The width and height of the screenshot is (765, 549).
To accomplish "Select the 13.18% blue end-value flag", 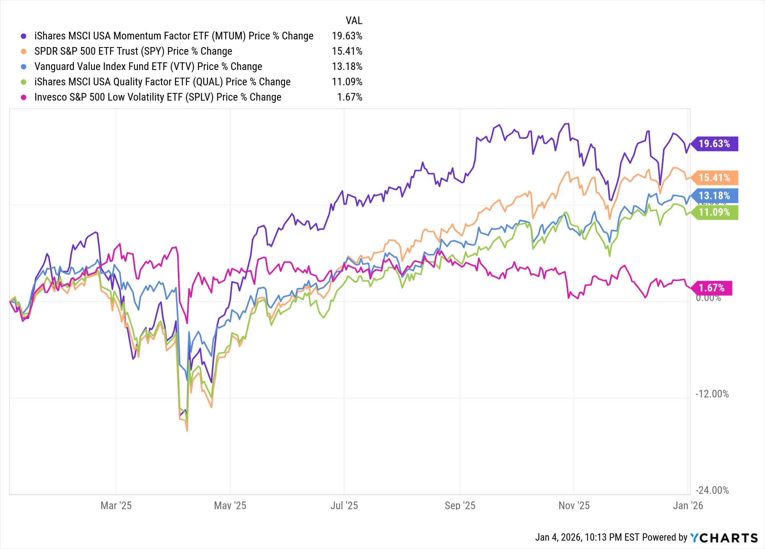I will 714,195.
